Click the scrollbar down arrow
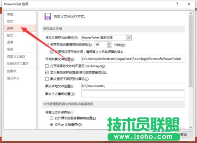 (x=191, y=127)
